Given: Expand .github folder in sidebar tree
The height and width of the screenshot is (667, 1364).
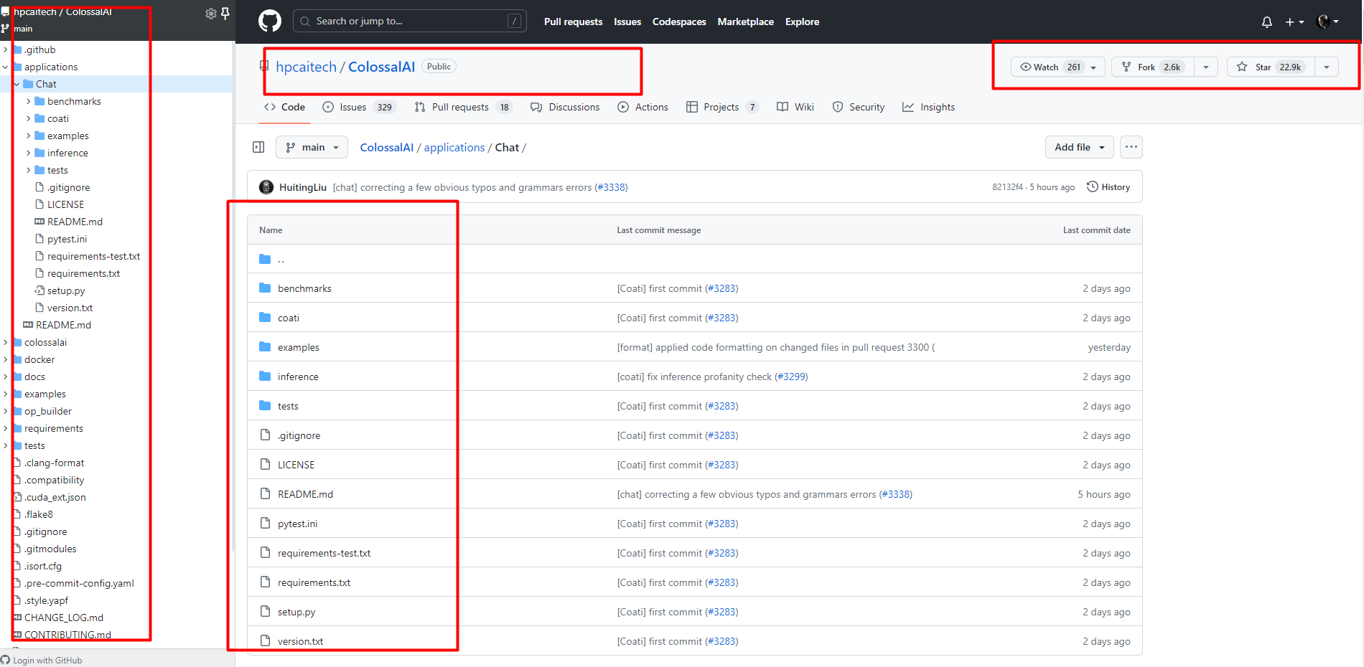Looking at the screenshot, I should (x=6, y=49).
